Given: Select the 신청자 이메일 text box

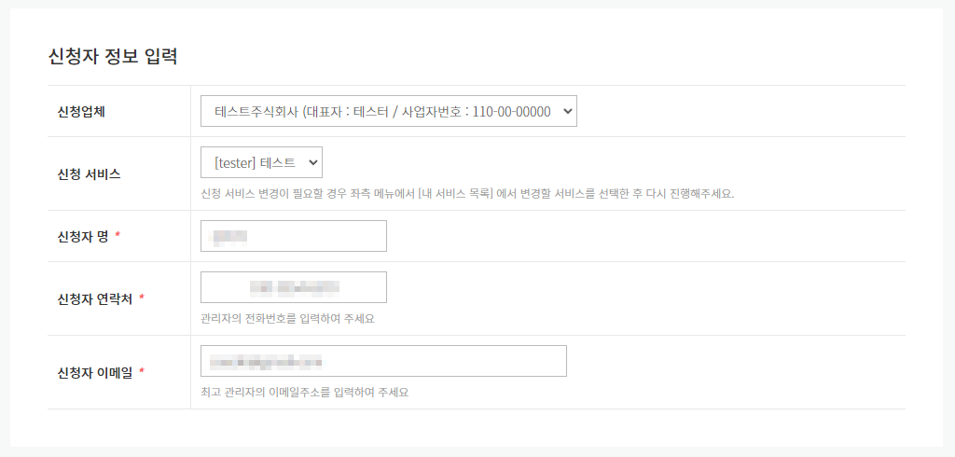Looking at the screenshot, I should tap(383, 361).
